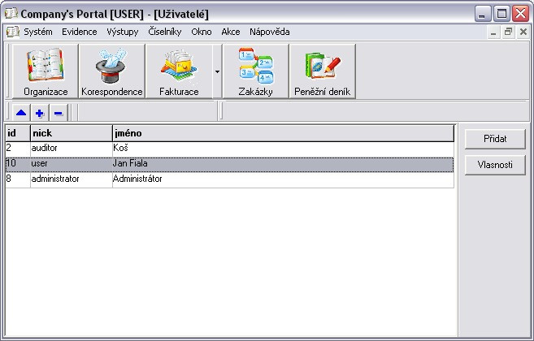Sort by the nick column header
This screenshot has height=341, width=534.
coord(72,133)
